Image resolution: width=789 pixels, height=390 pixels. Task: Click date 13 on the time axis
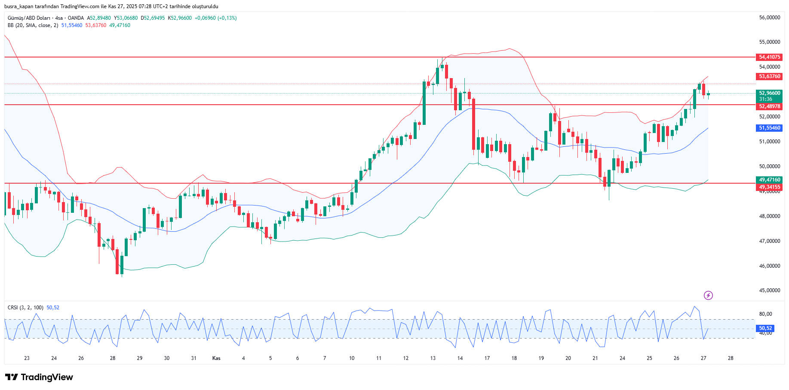coord(433,358)
